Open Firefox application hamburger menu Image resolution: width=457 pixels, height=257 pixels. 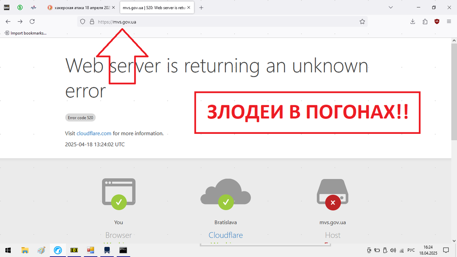pyautogui.click(x=449, y=21)
